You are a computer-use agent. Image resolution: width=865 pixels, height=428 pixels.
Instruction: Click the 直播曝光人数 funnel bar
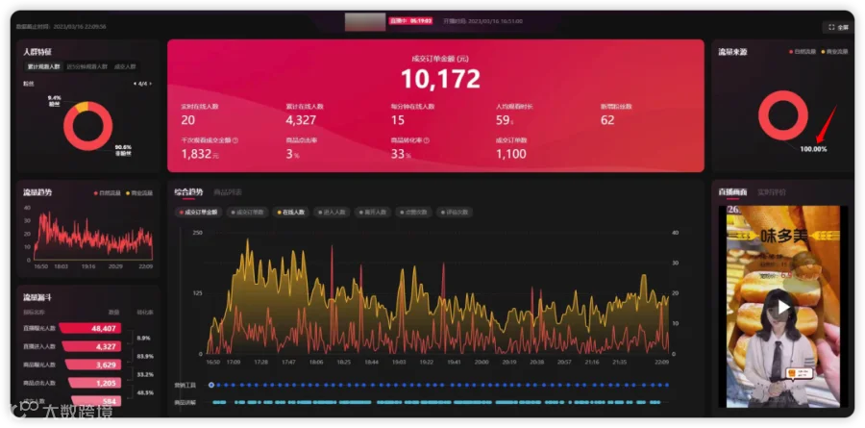(90, 329)
